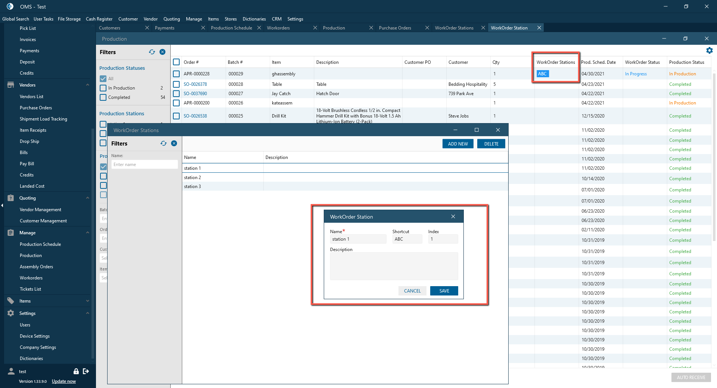Click the test user avatar icon

(x=11, y=371)
